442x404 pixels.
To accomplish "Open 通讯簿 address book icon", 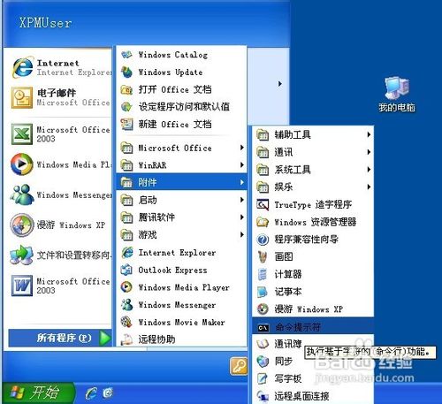I will pos(263,344).
